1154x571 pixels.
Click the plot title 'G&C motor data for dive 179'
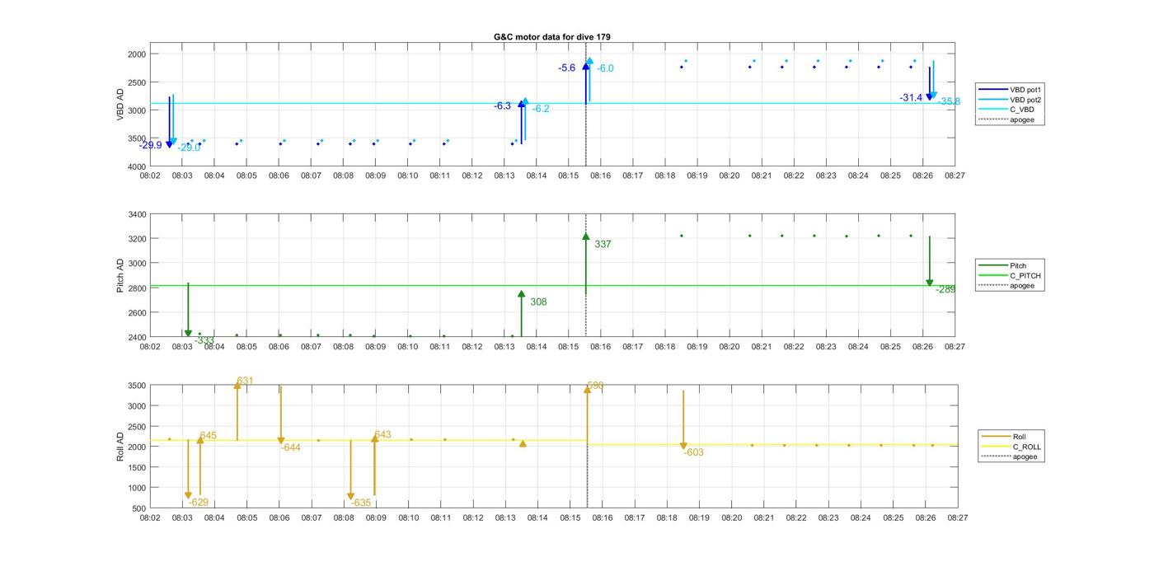coord(552,37)
